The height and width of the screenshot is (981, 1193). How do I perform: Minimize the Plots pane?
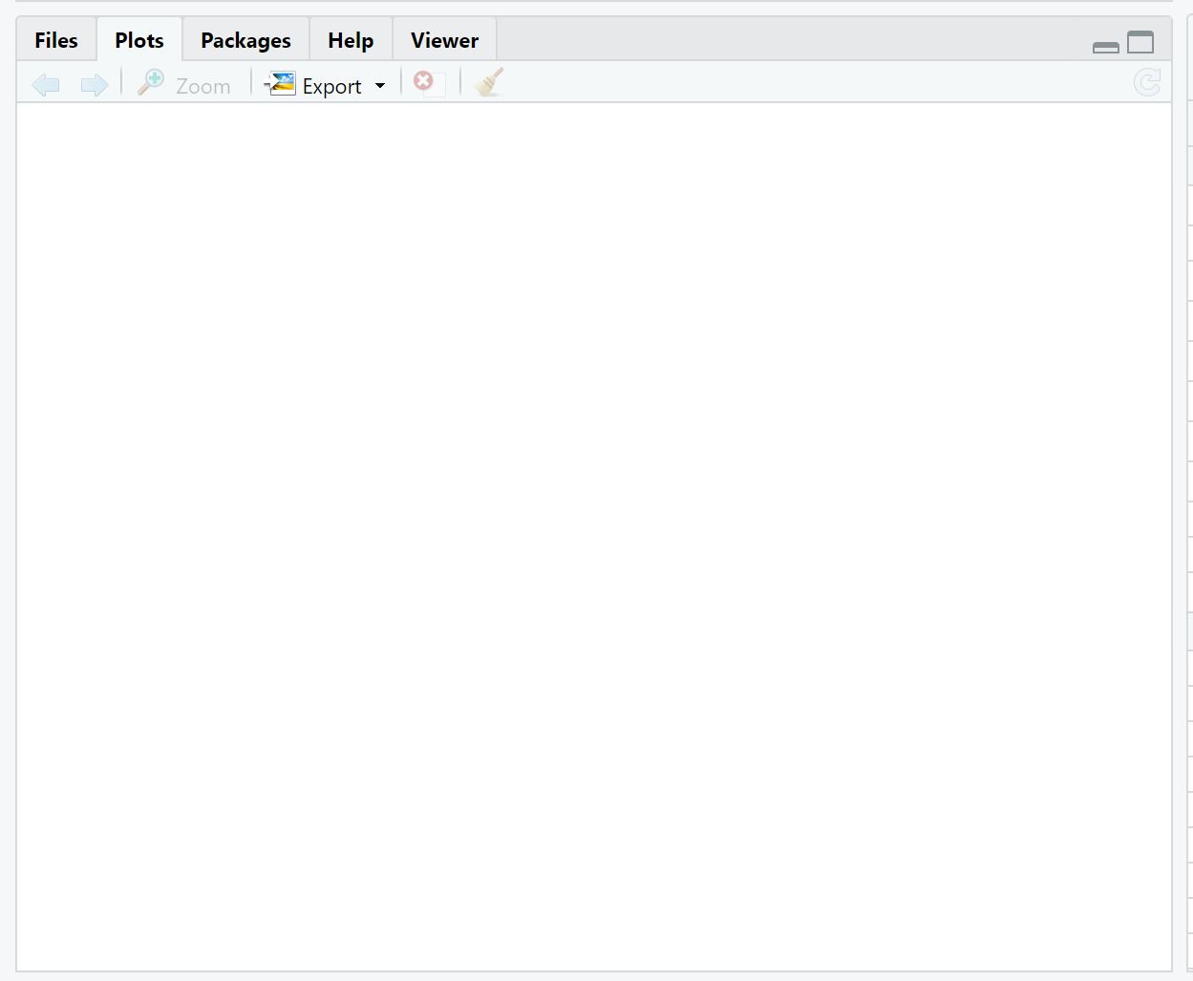[x=1105, y=46]
